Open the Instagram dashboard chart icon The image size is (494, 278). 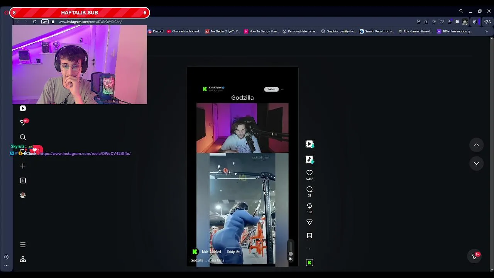[23, 180]
